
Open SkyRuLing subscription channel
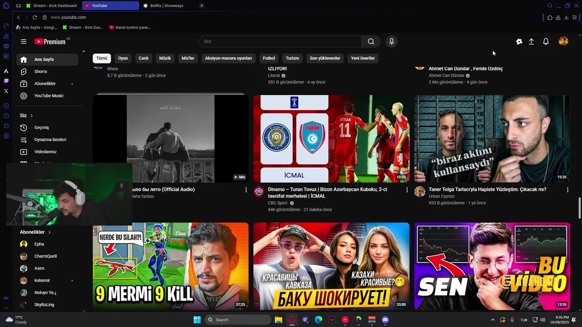[x=47, y=305]
